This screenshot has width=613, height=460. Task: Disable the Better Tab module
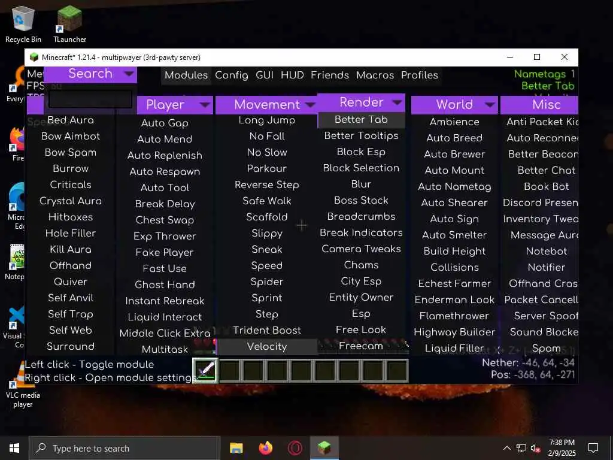361,120
